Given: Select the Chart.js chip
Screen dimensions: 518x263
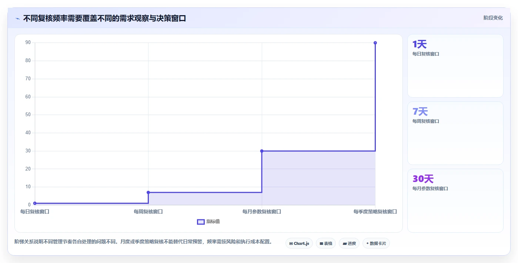Looking at the screenshot, I should coord(299,243).
